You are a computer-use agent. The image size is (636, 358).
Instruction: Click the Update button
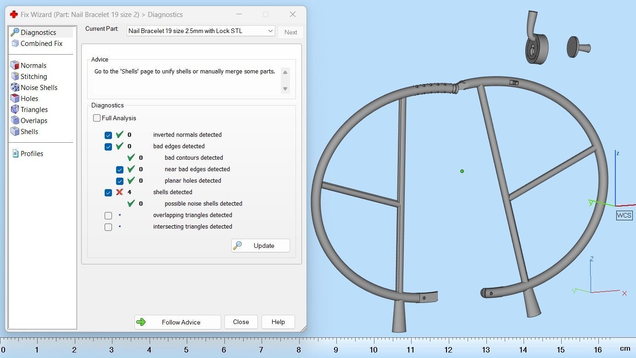(260, 246)
